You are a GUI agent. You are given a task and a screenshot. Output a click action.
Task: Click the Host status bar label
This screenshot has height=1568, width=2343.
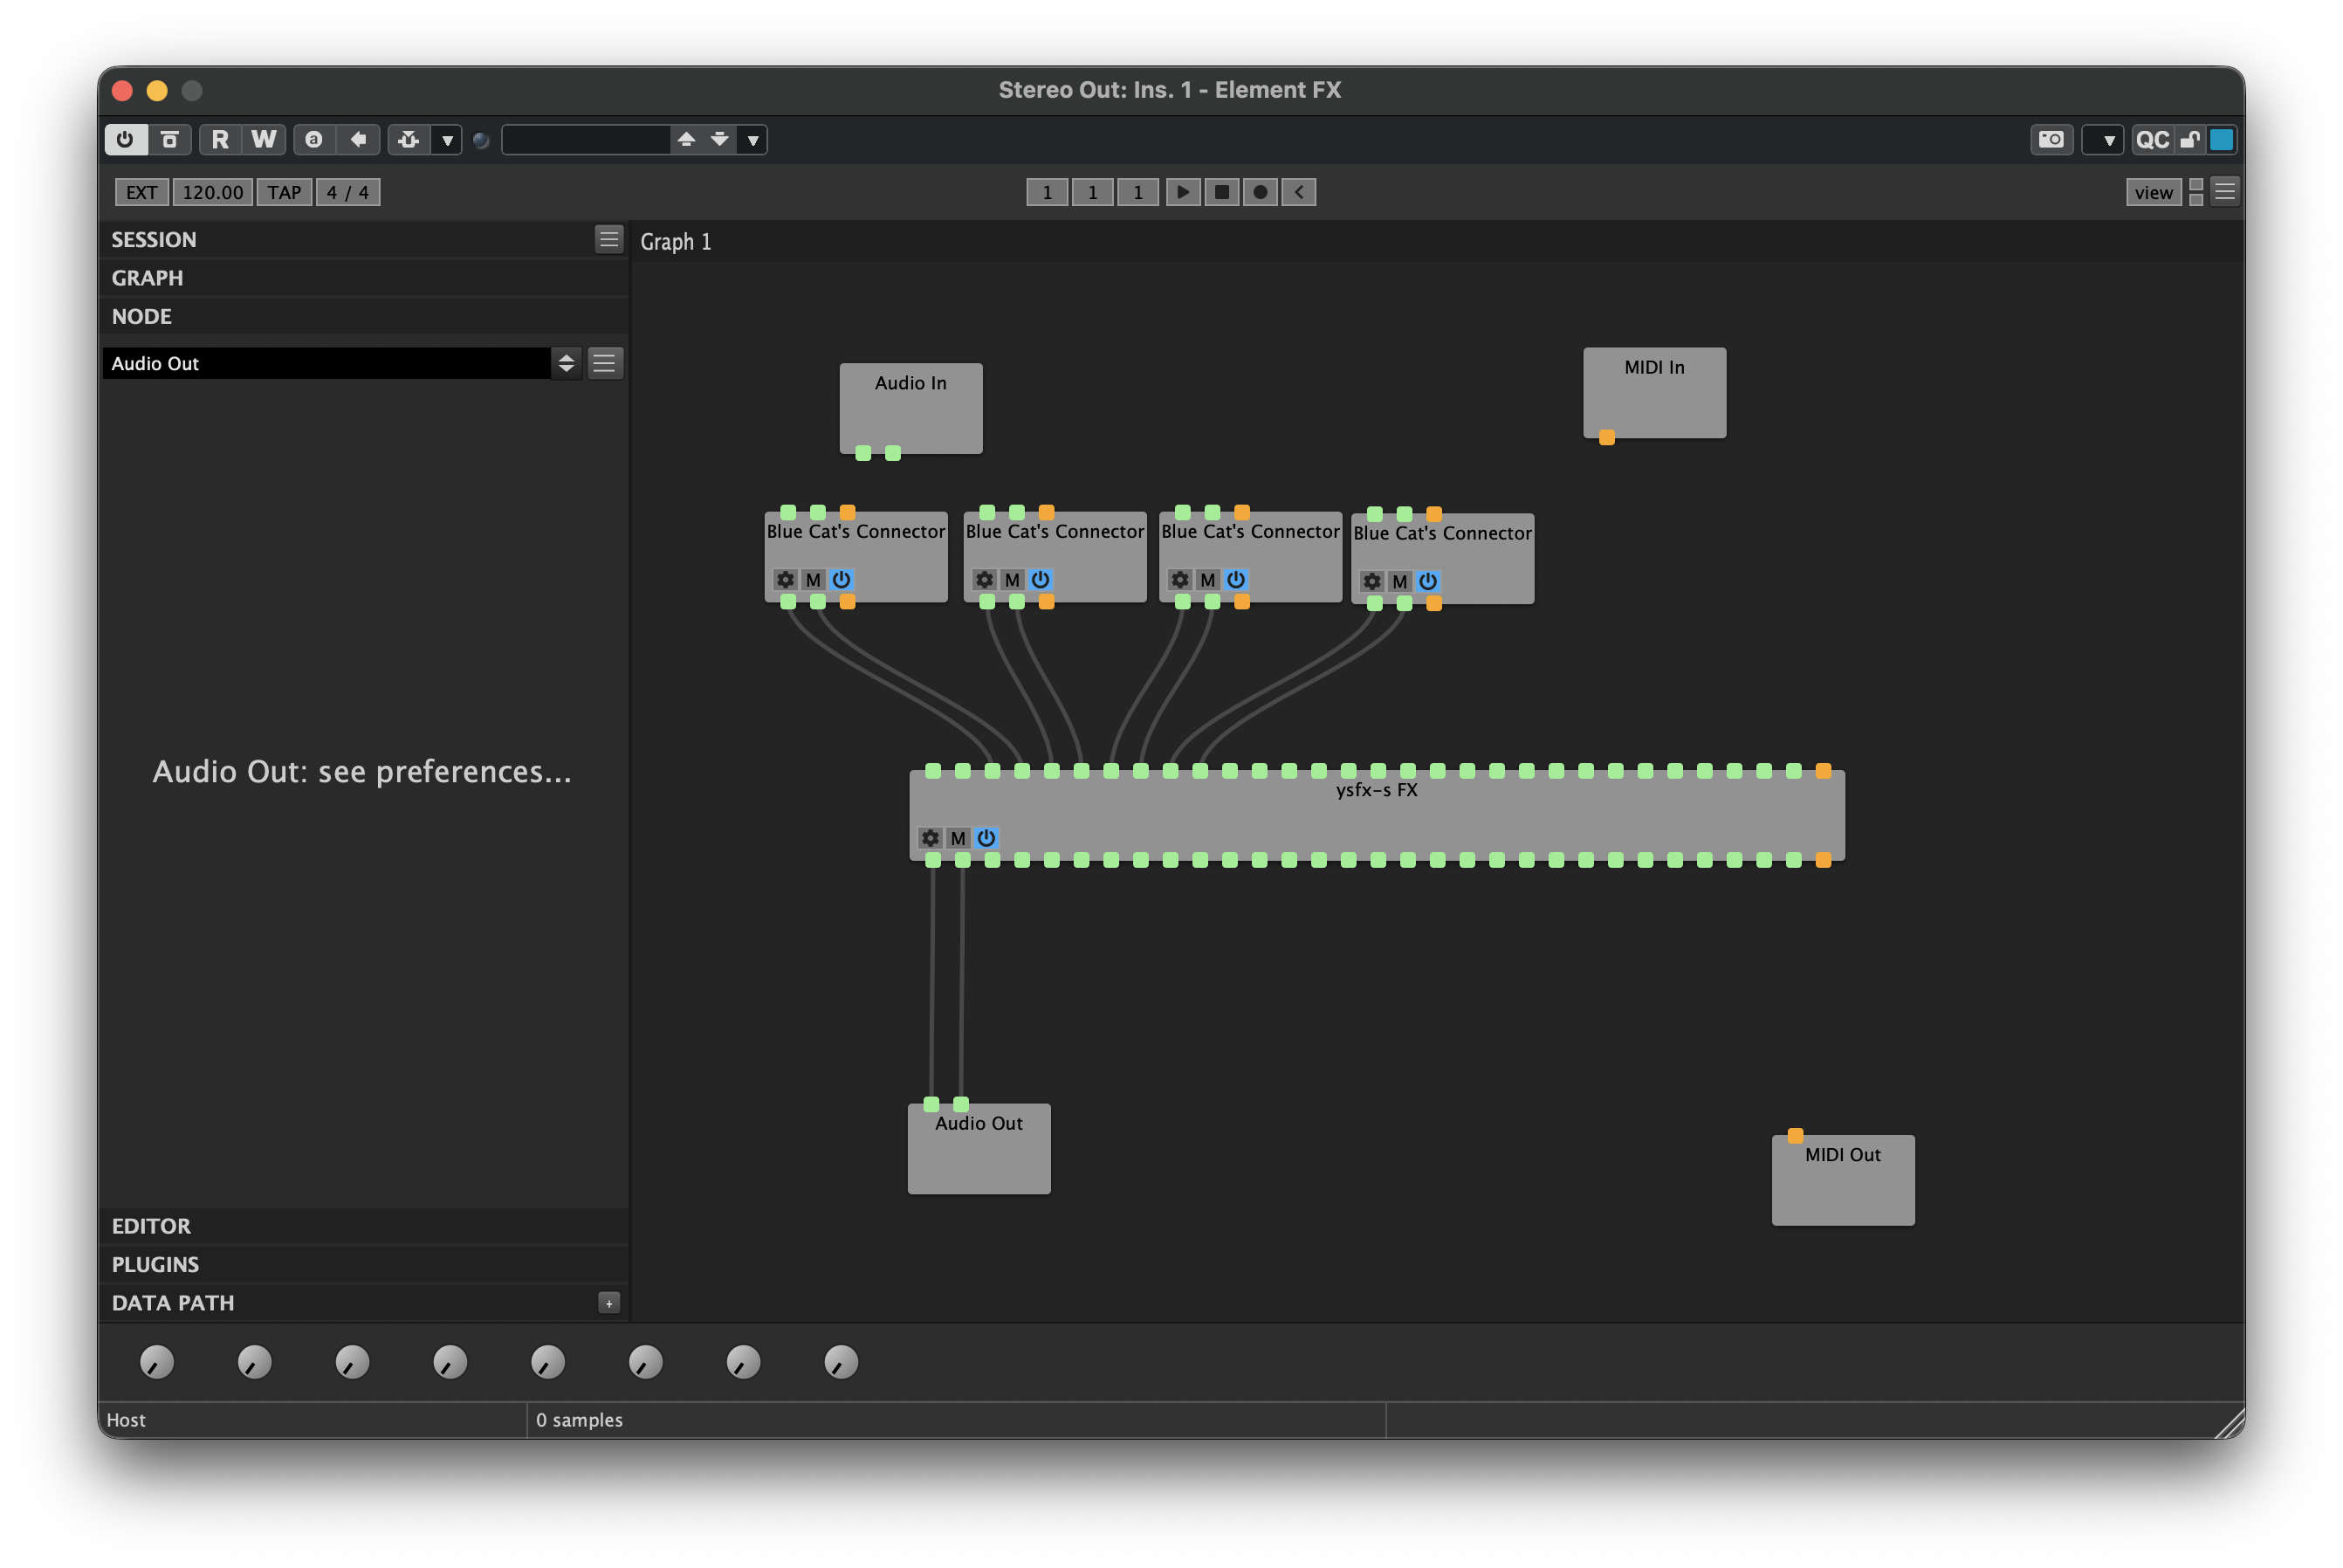126,1420
